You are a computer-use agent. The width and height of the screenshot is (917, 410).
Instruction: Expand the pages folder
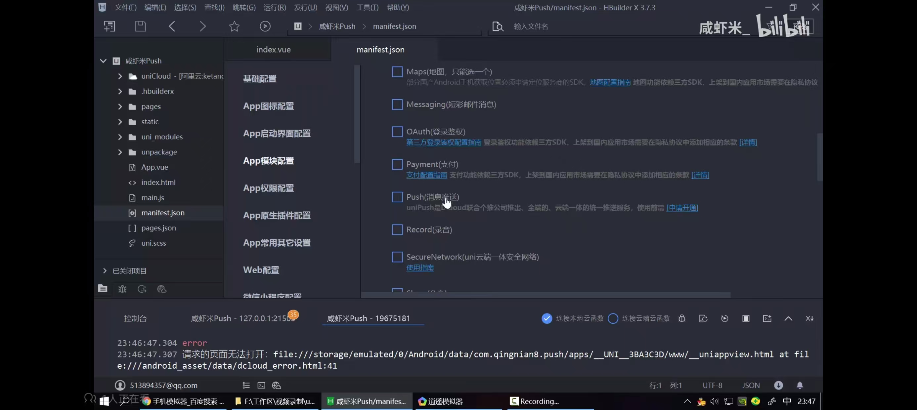coord(120,107)
